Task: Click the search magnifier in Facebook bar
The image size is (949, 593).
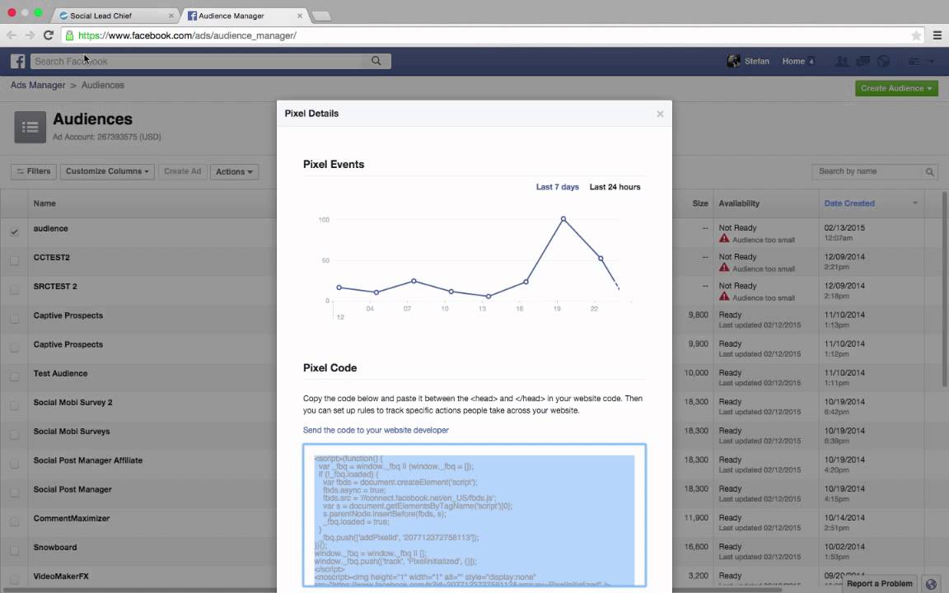Action: 376,61
